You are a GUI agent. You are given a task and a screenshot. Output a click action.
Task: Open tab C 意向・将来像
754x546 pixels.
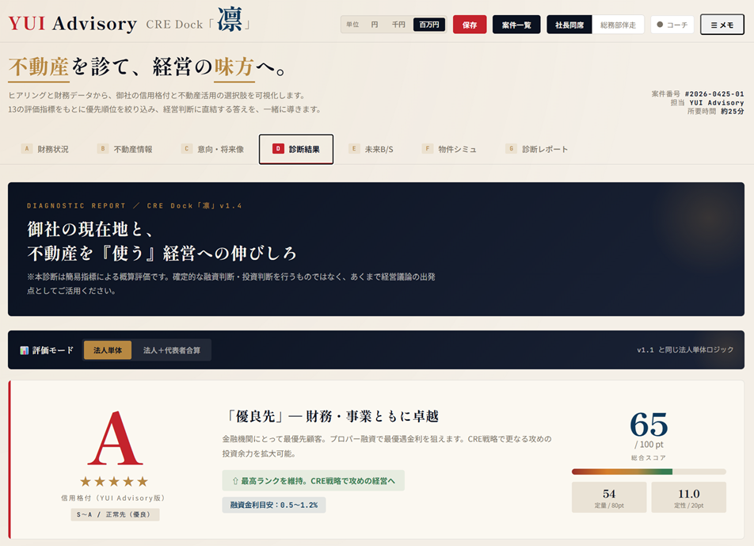pos(212,149)
